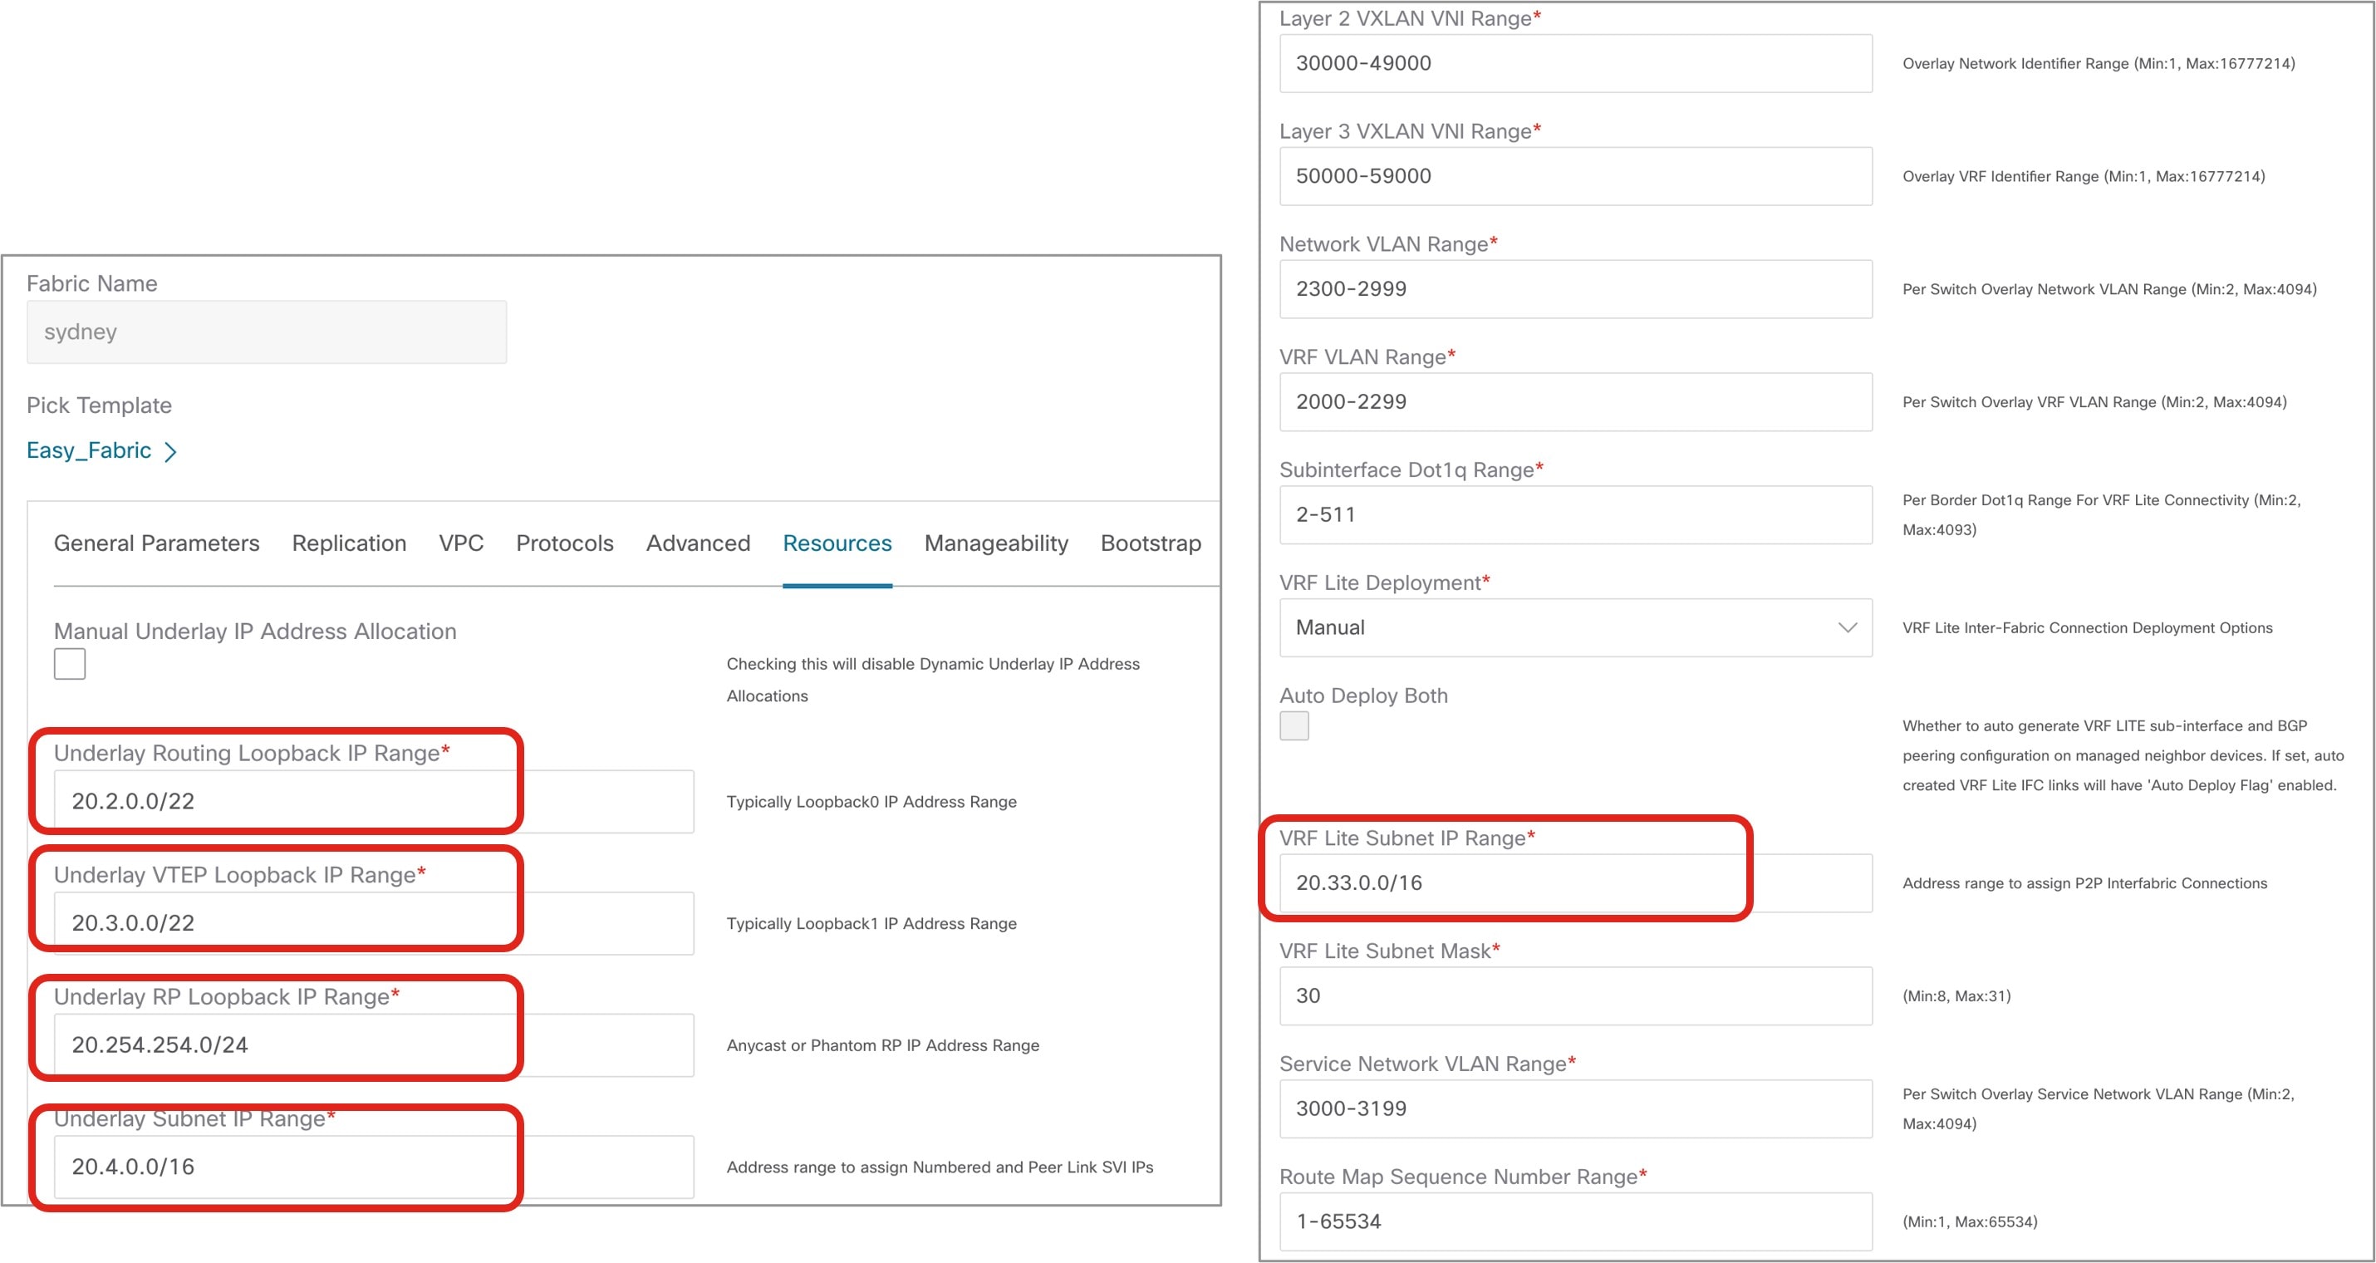The image size is (2376, 1263).
Task: Select the Underlay RP Loopback IP Range field
Action: pos(374,1045)
